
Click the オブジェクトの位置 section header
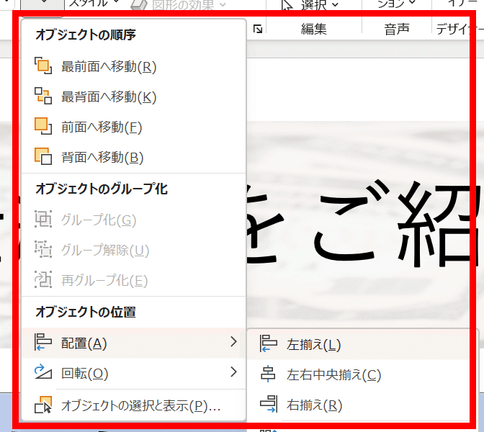point(86,312)
